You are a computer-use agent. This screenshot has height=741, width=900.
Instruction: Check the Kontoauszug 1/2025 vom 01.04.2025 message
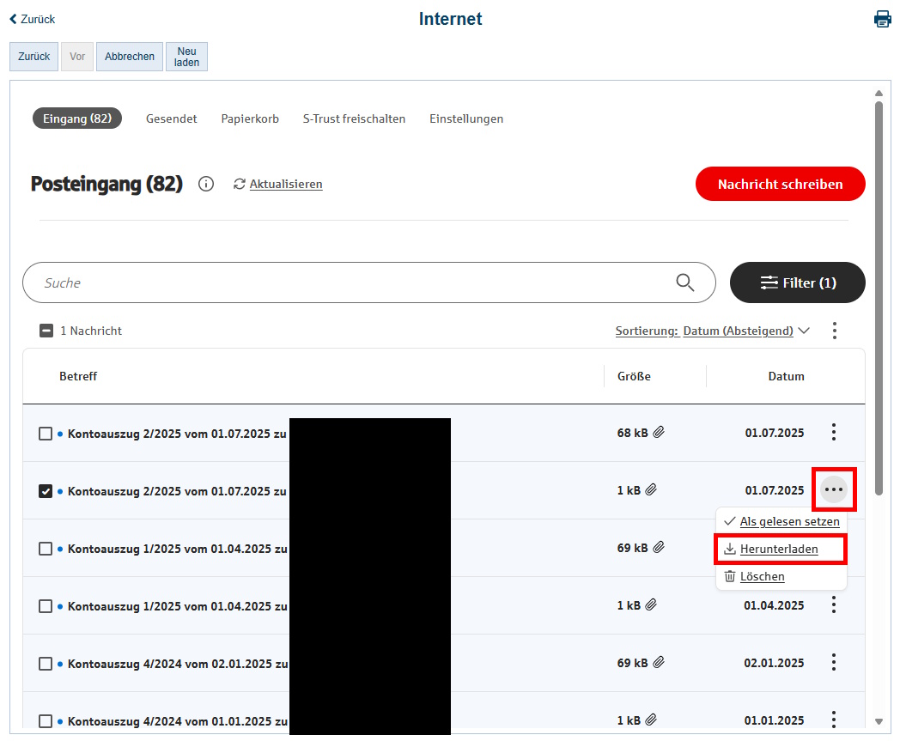tap(46, 548)
